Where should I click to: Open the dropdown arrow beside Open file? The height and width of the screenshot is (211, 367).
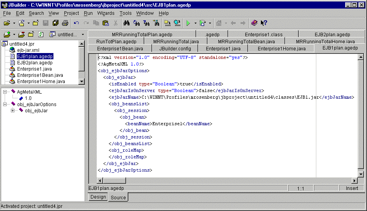coord(14,23)
